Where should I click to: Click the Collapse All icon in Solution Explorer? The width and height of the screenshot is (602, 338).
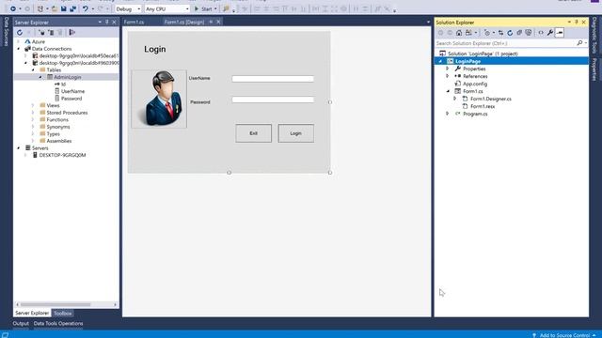(519, 33)
